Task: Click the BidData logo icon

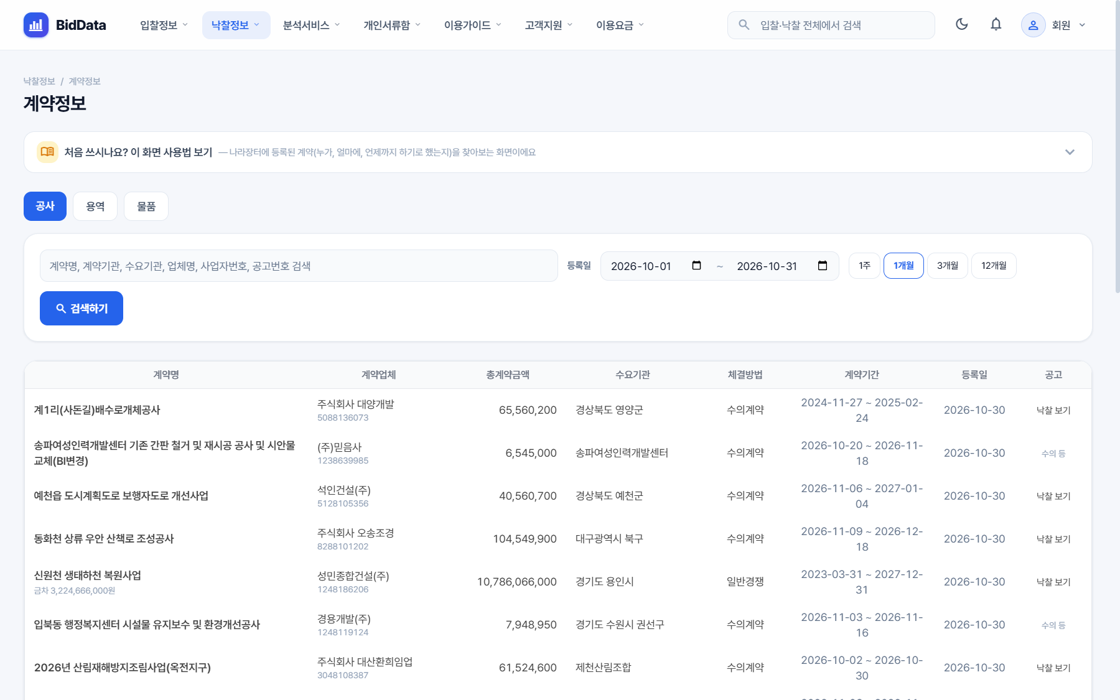Action: tap(36, 25)
